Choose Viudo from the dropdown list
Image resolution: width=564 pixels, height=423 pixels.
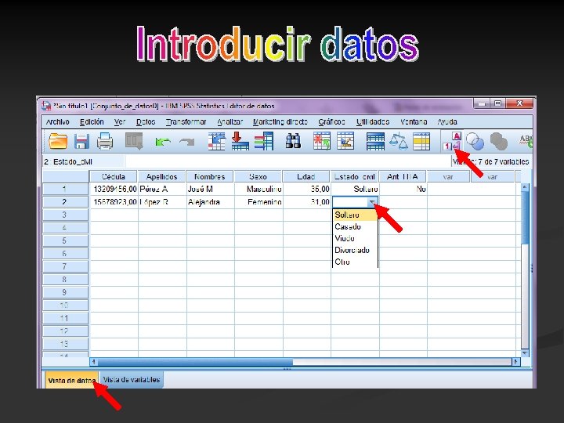pyautogui.click(x=356, y=238)
